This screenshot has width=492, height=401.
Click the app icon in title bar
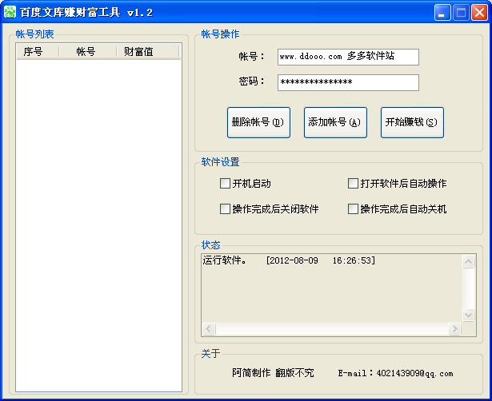(10, 12)
